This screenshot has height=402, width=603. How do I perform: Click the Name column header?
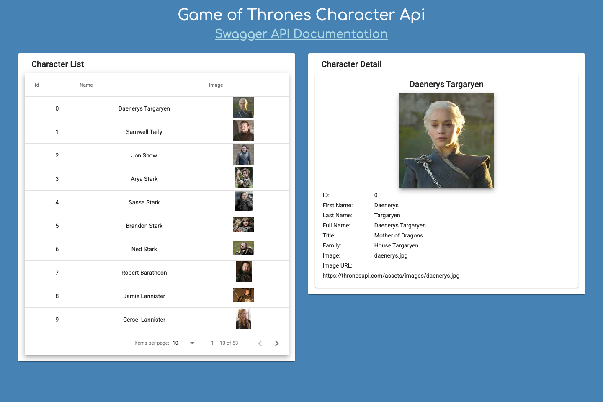pyautogui.click(x=86, y=85)
